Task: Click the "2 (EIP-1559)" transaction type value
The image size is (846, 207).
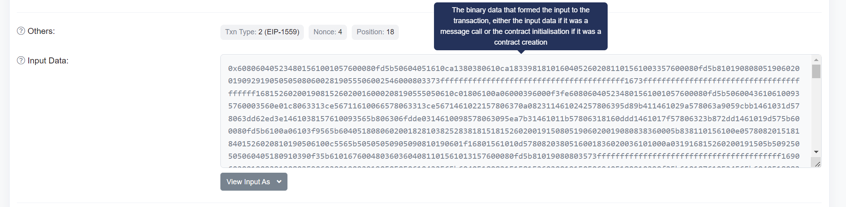Action: tap(279, 32)
